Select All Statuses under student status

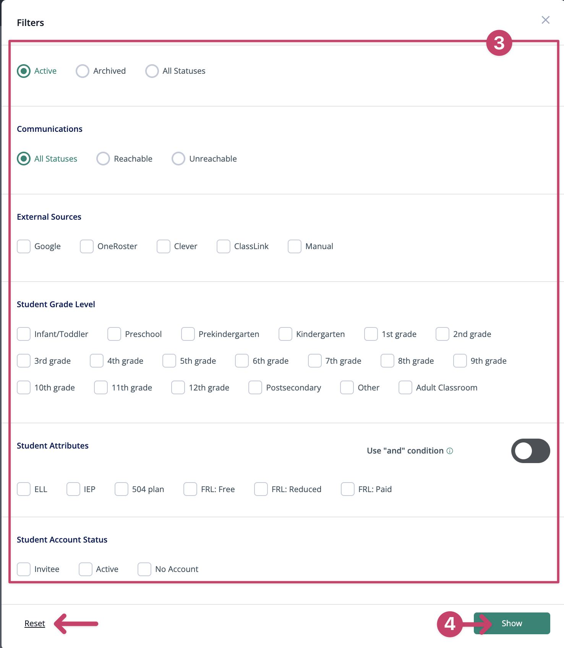pyautogui.click(x=152, y=71)
